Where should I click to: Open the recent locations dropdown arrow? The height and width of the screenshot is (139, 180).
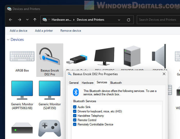[x=27, y=20]
